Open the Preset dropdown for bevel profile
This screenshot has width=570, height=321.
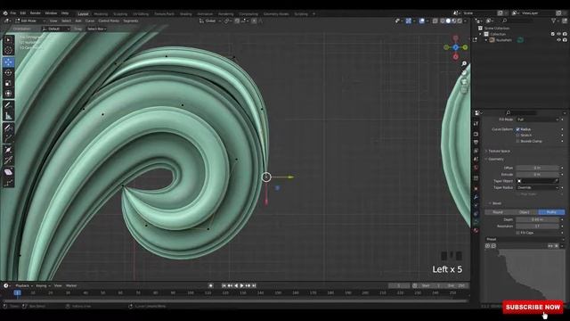click(x=525, y=239)
